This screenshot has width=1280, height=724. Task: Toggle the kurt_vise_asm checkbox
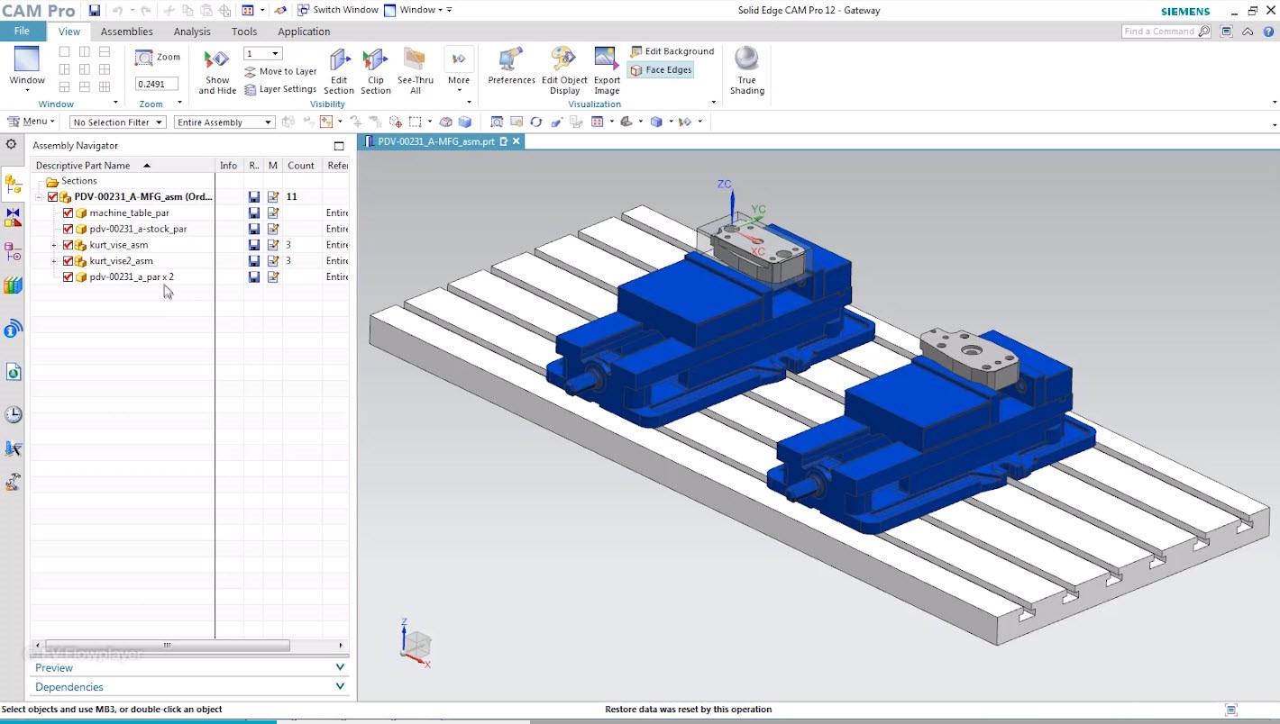(x=68, y=244)
